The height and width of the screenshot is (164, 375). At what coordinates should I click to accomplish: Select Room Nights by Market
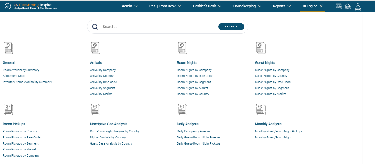[x=192, y=88]
